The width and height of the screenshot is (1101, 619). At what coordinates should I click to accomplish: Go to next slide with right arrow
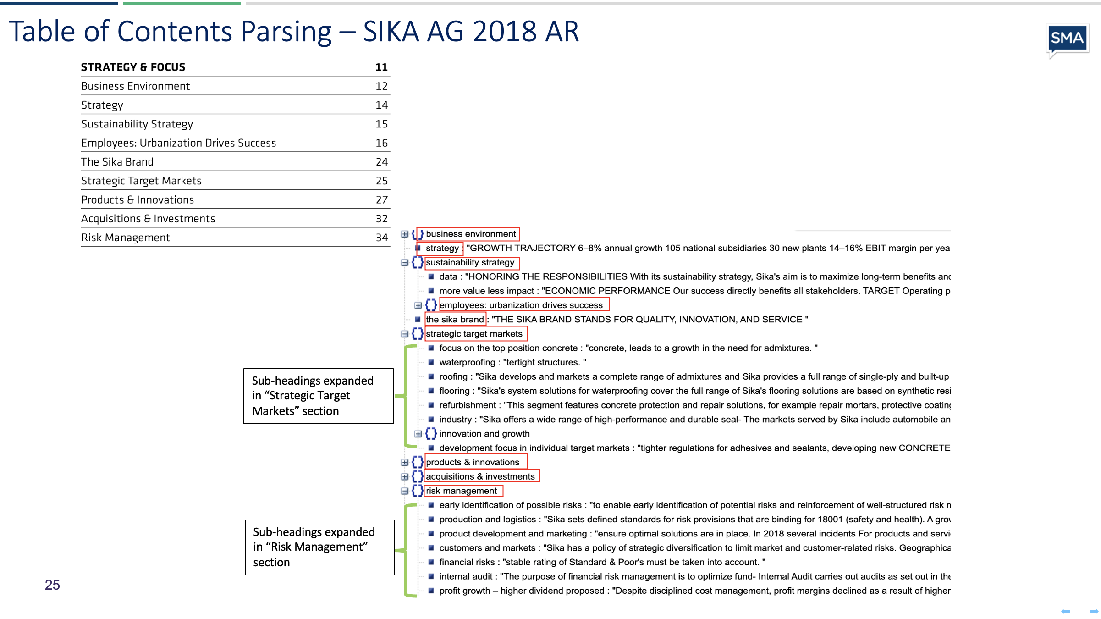(1094, 611)
